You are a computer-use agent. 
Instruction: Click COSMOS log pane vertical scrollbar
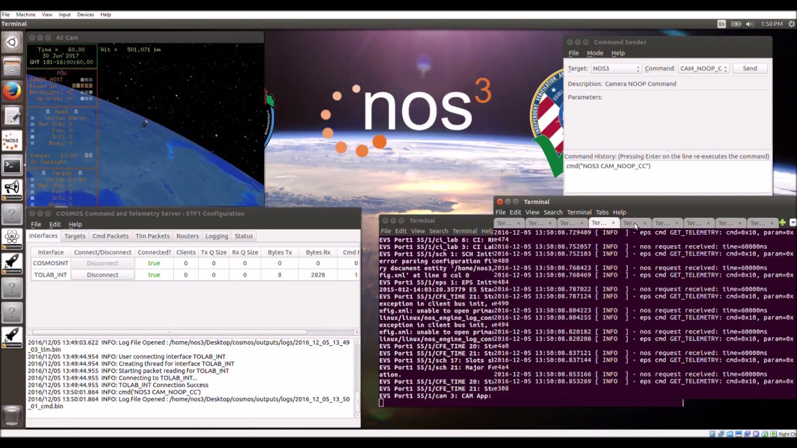coord(357,380)
